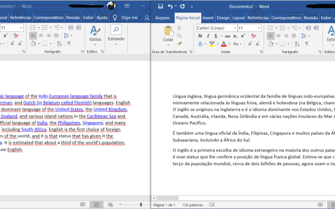Image resolution: width=335 pixels, height=209 pixels.
Task: Click the proofing check icon in Documento2 status bar
Action: pos(212,205)
